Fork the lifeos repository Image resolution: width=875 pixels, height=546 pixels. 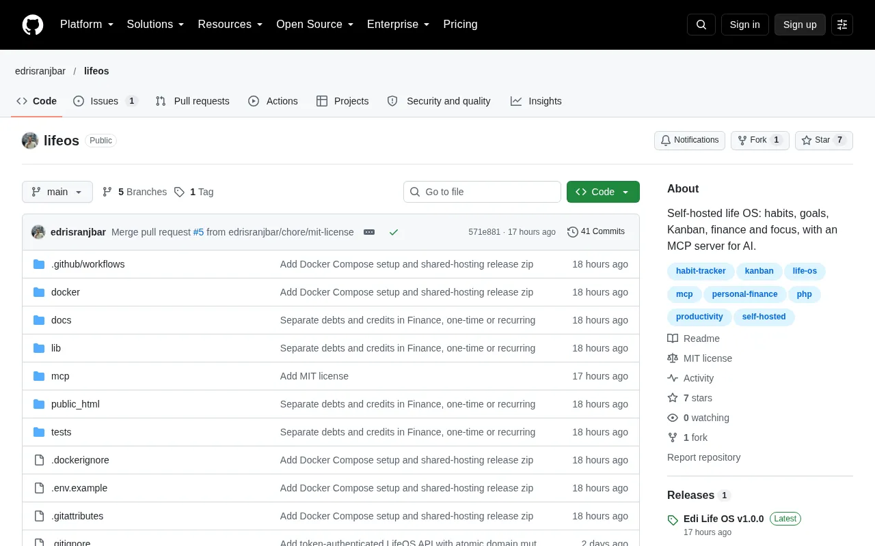(760, 141)
